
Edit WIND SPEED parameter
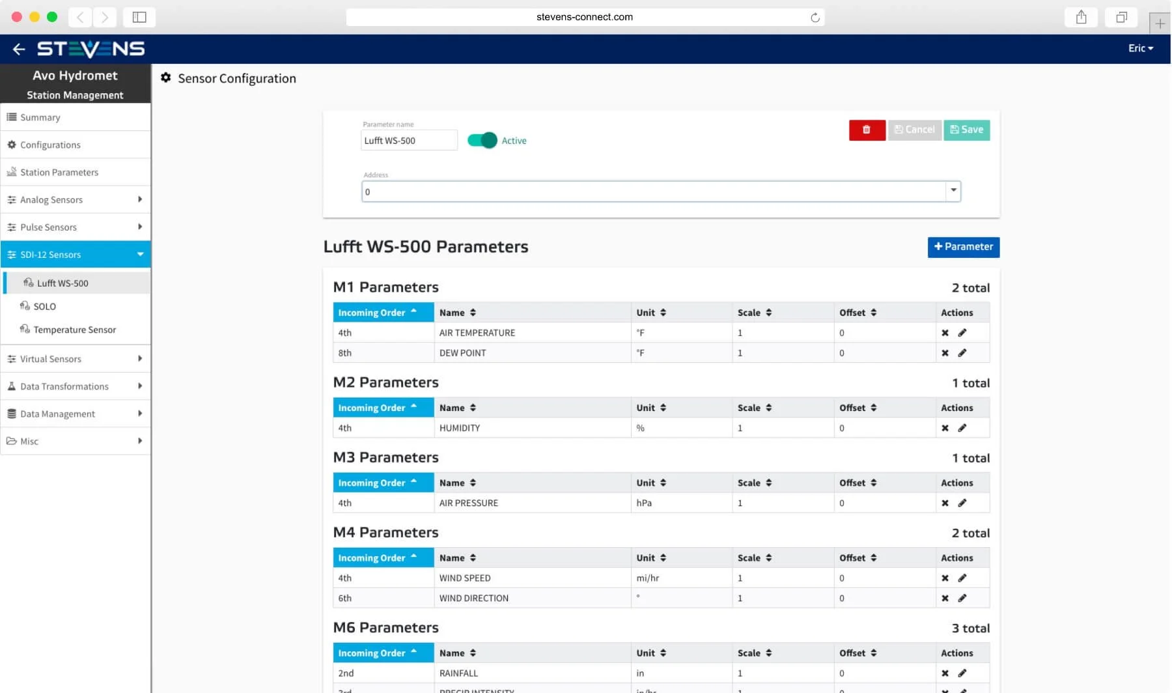pyautogui.click(x=962, y=578)
